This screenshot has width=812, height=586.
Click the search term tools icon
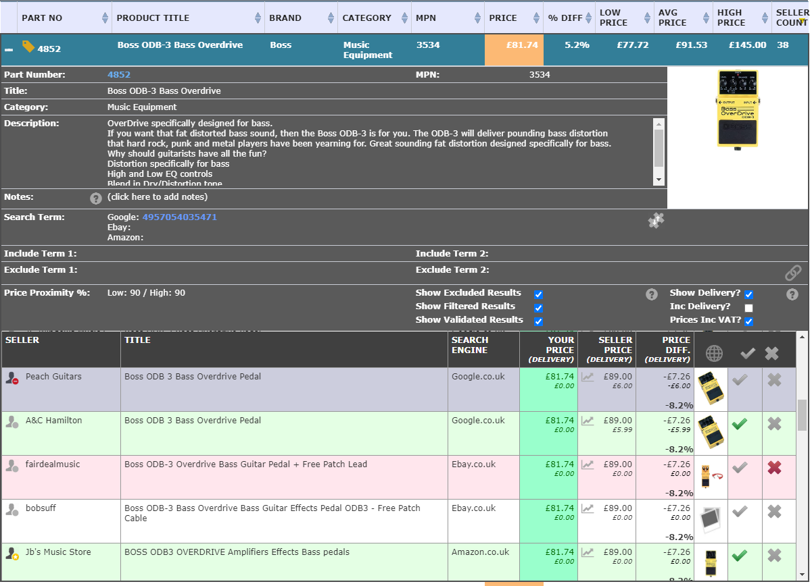[x=656, y=221]
